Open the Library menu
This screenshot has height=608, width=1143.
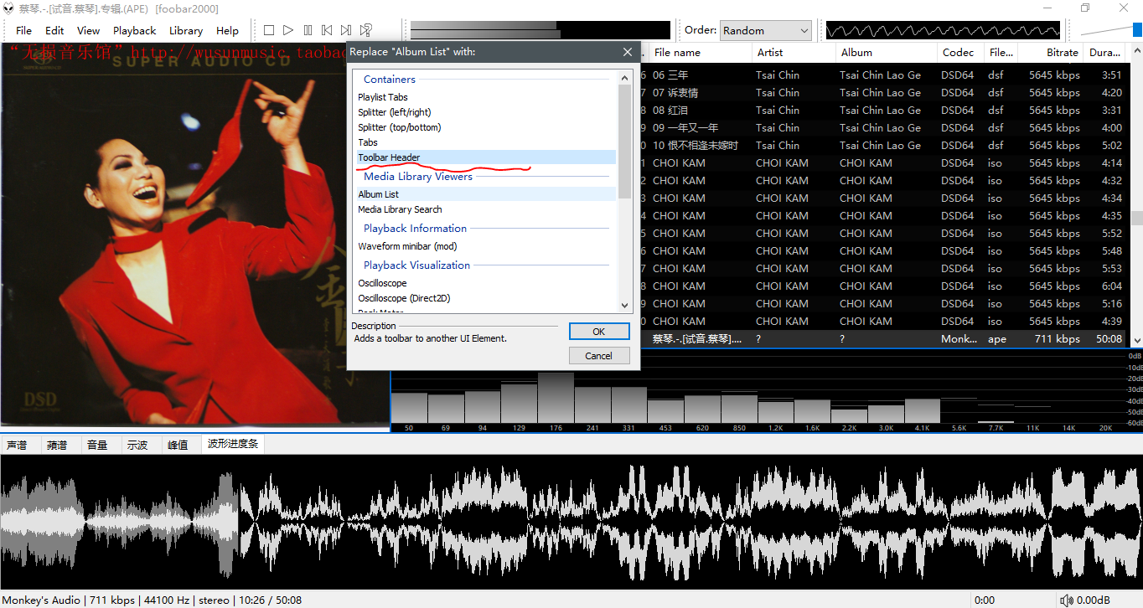(185, 30)
